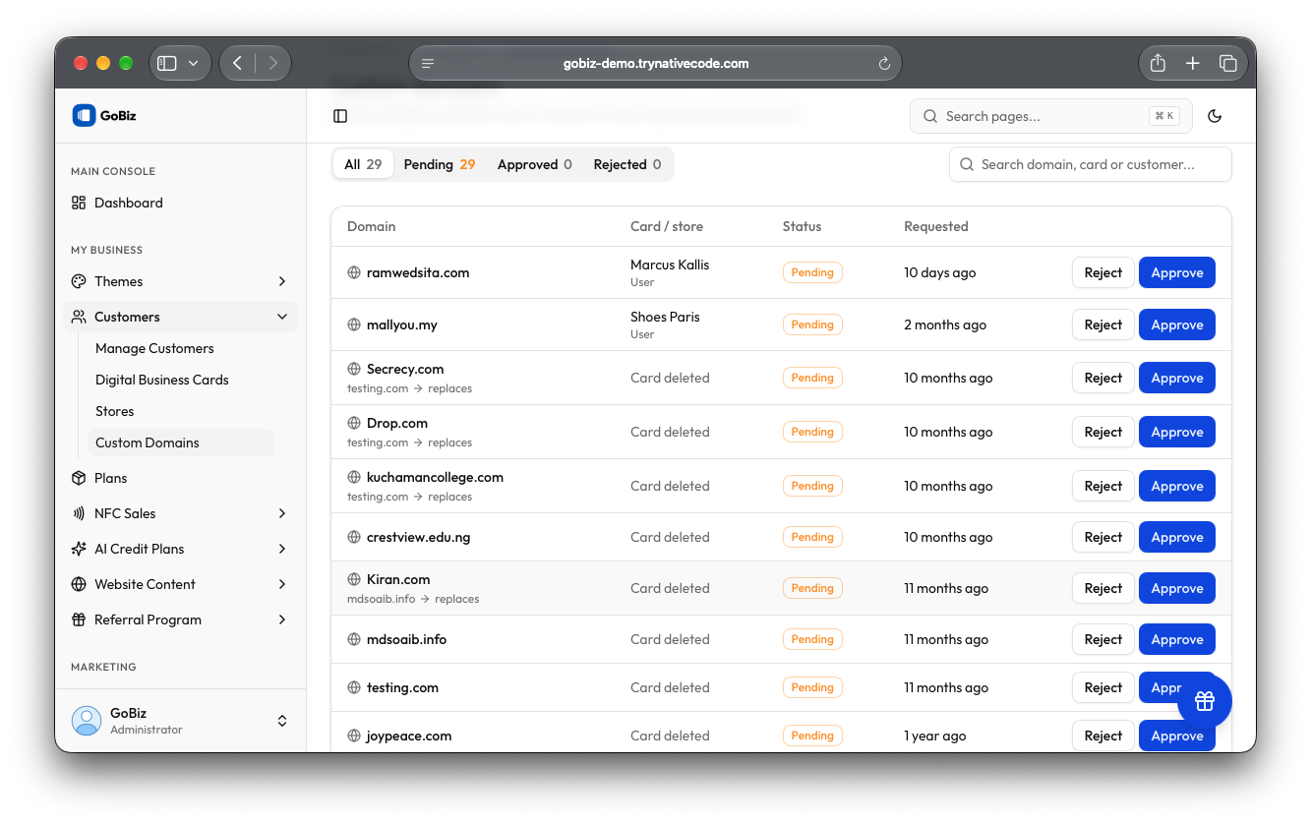The width and height of the screenshot is (1311, 825).
Task: Click the AI Credit Plans sparkle icon
Action: point(79,549)
